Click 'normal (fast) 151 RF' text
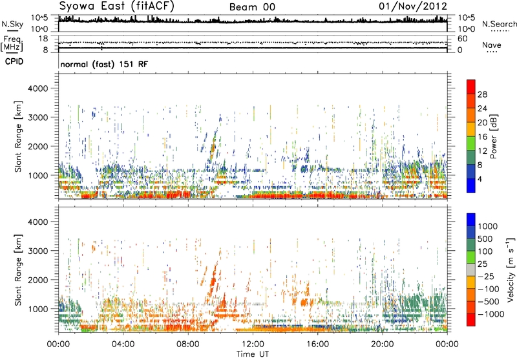Screen dimensions: 517x358 click(x=104, y=64)
